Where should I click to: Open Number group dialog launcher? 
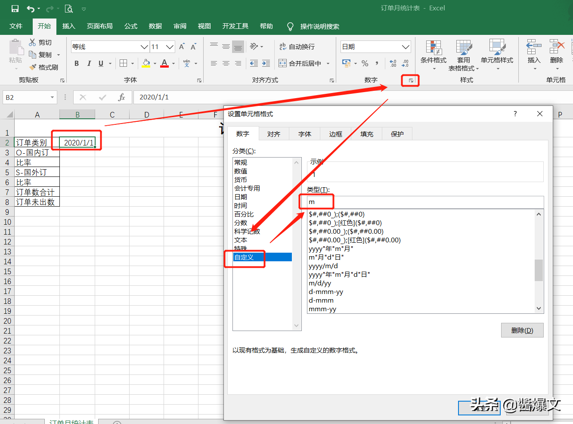pyautogui.click(x=411, y=80)
